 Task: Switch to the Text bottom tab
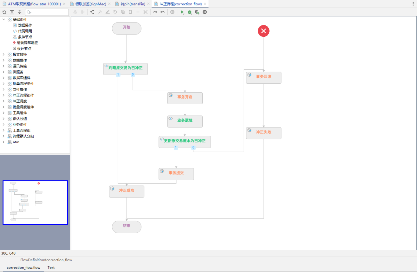51,267
